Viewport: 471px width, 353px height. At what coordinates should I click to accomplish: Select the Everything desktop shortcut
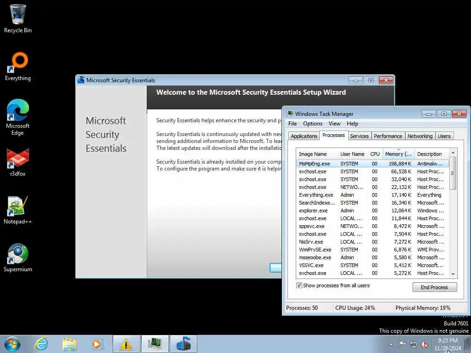18,67
